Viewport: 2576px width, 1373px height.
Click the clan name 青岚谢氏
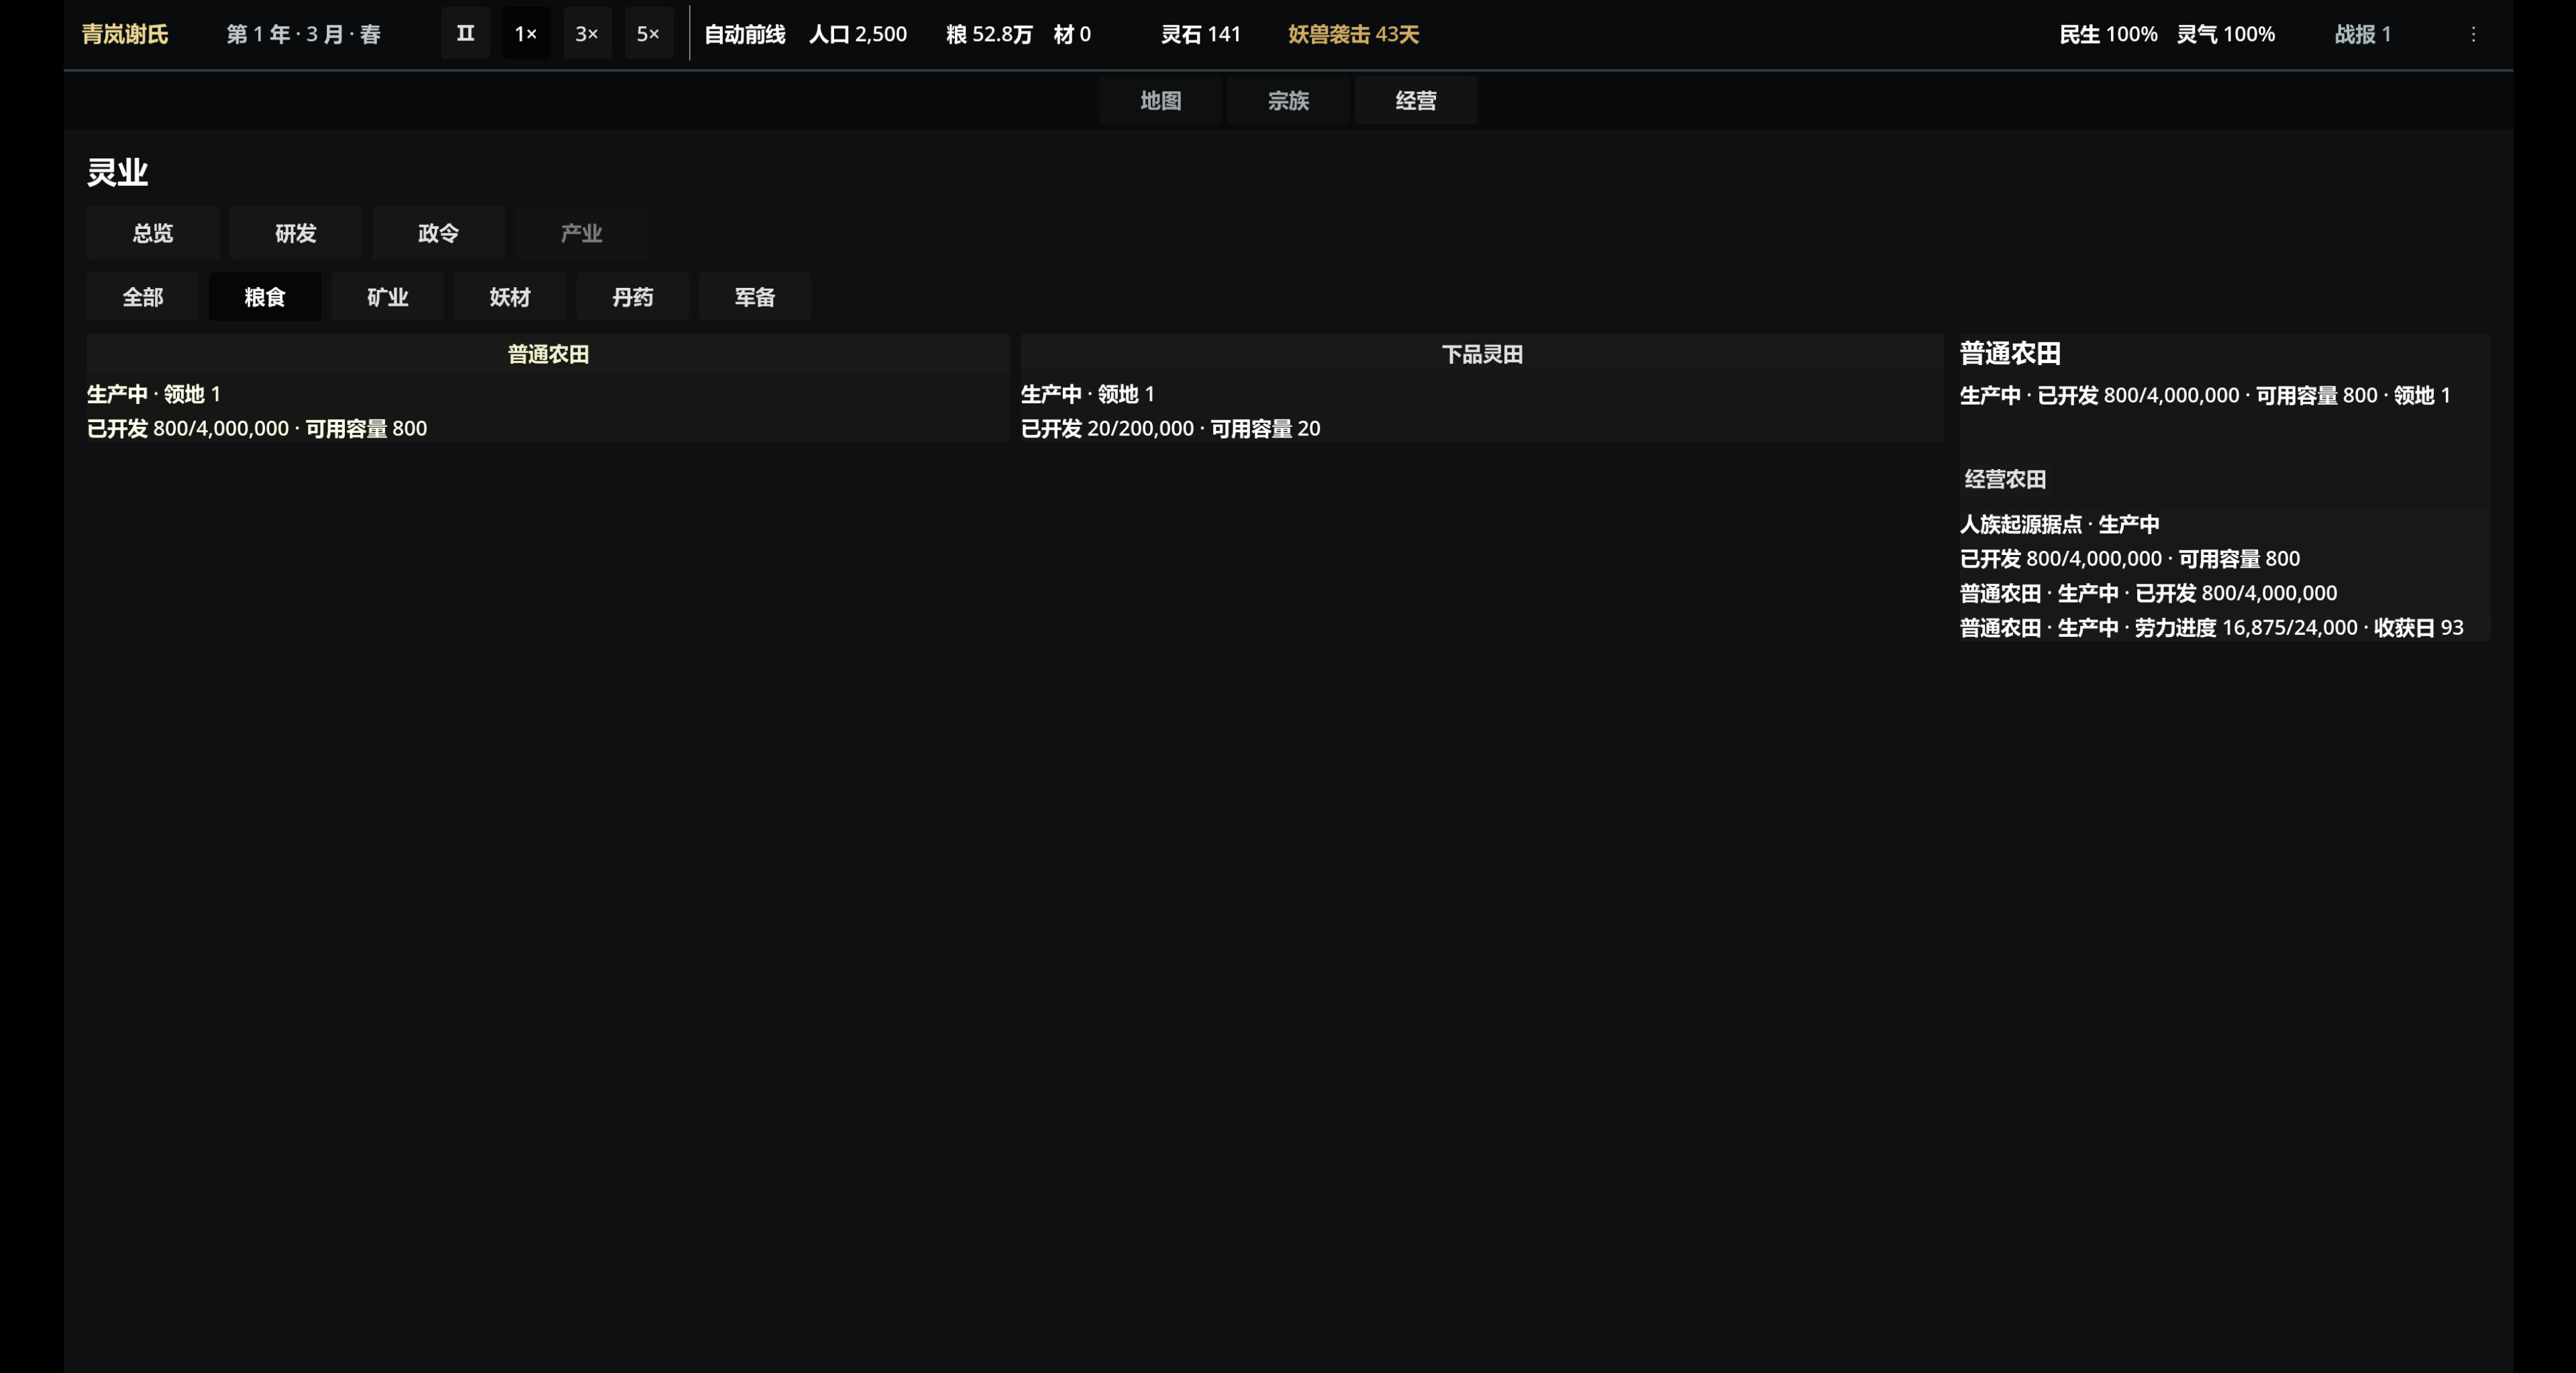[x=125, y=34]
